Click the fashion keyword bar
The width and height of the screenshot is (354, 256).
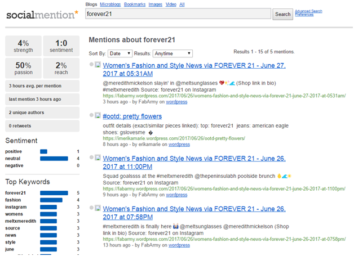click(x=51, y=200)
